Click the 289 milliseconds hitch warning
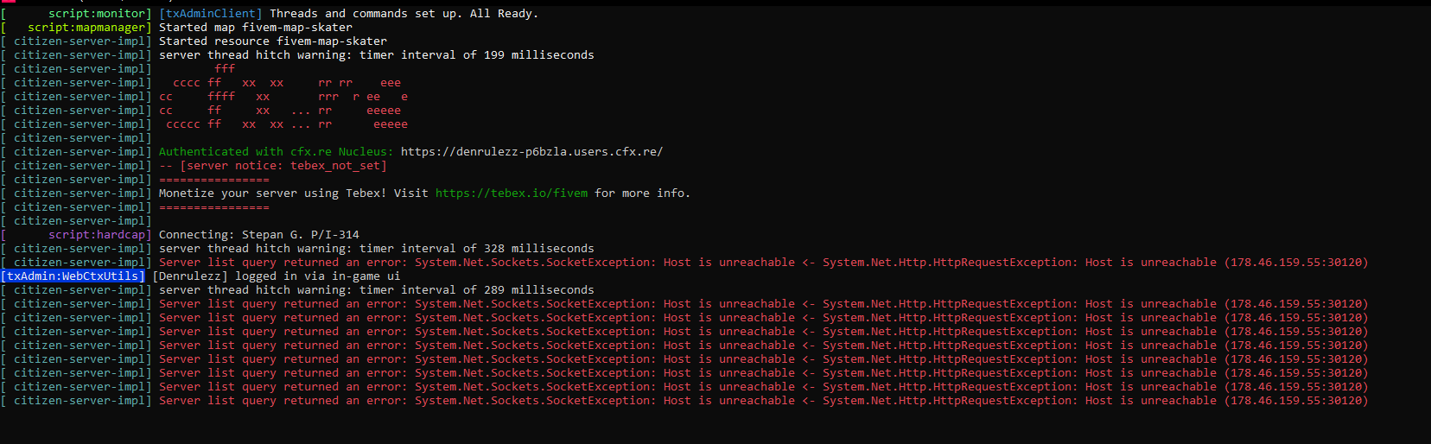Viewport: 1431px width, 444px height. [376, 290]
